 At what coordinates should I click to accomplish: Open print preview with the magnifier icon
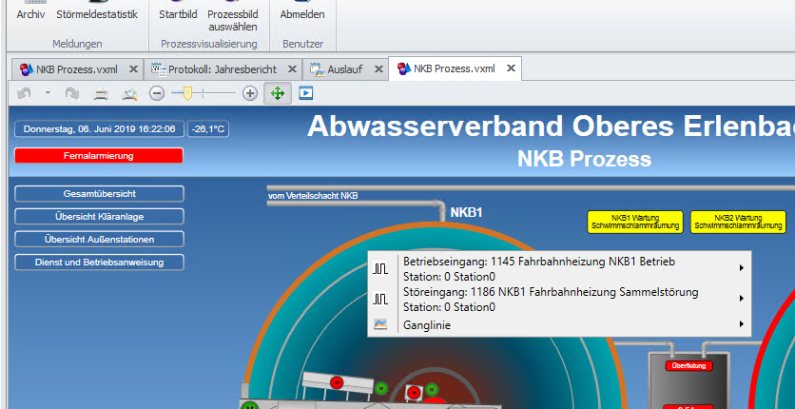(129, 94)
